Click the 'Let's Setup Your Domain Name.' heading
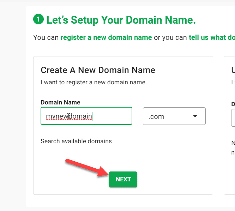This screenshot has width=235, height=211. [121, 20]
